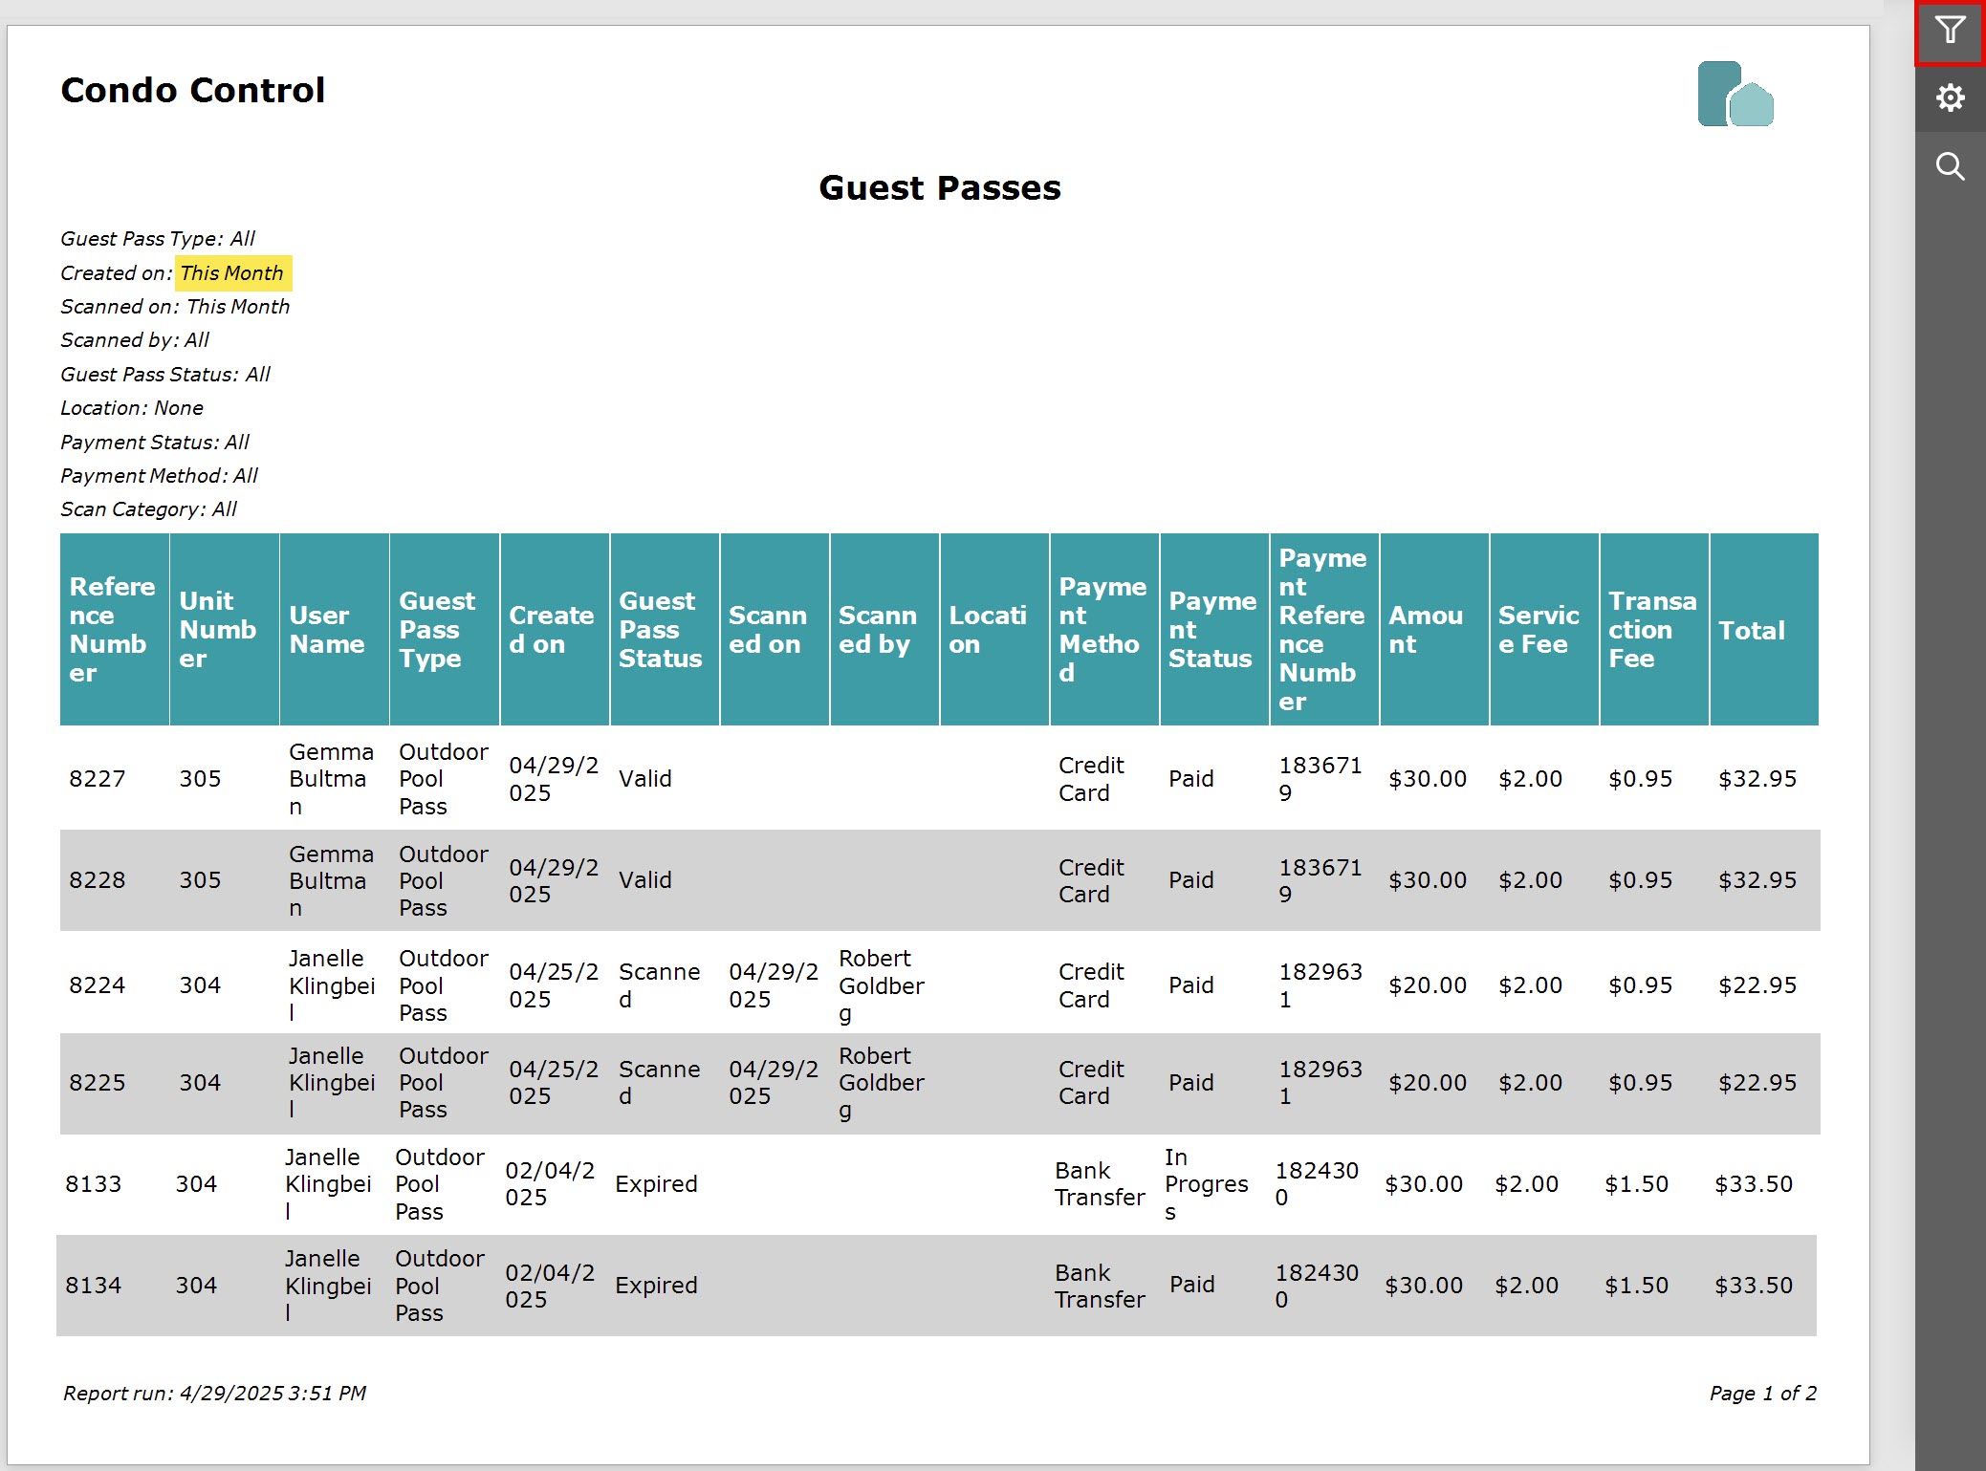Screen dimensions: 1986x1471
Task: Click the Reference Number column header
Action: [114, 629]
